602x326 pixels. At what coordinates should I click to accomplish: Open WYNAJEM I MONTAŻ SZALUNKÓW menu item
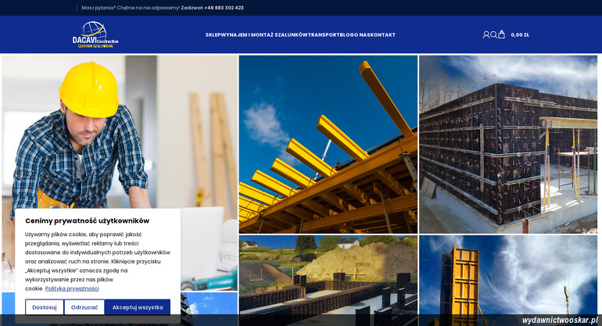pos(264,35)
